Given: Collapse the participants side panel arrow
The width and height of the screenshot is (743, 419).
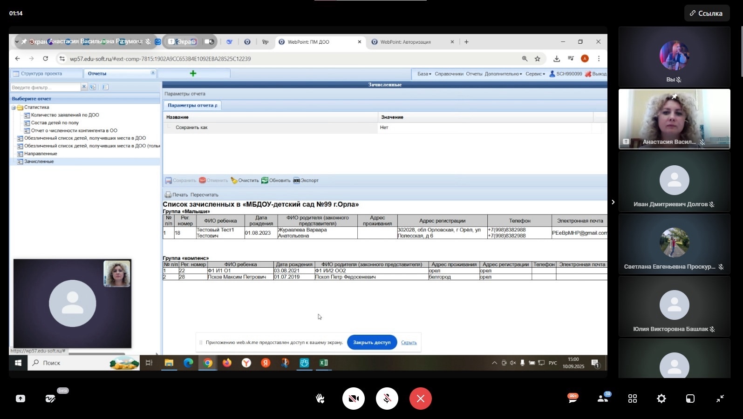Looking at the screenshot, I should pyautogui.click(x=613, y=202).
